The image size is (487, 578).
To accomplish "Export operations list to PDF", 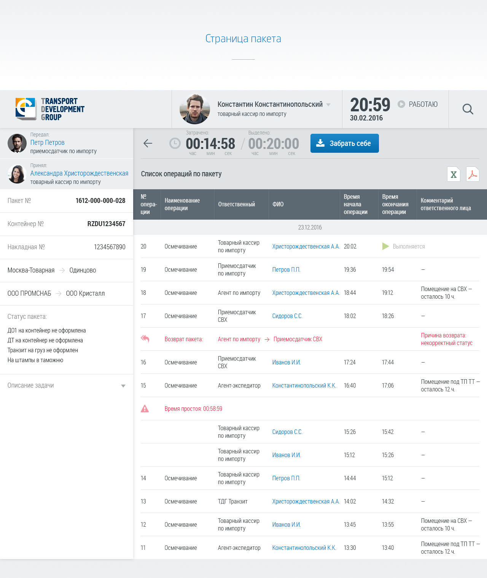I will pos(473,174).
